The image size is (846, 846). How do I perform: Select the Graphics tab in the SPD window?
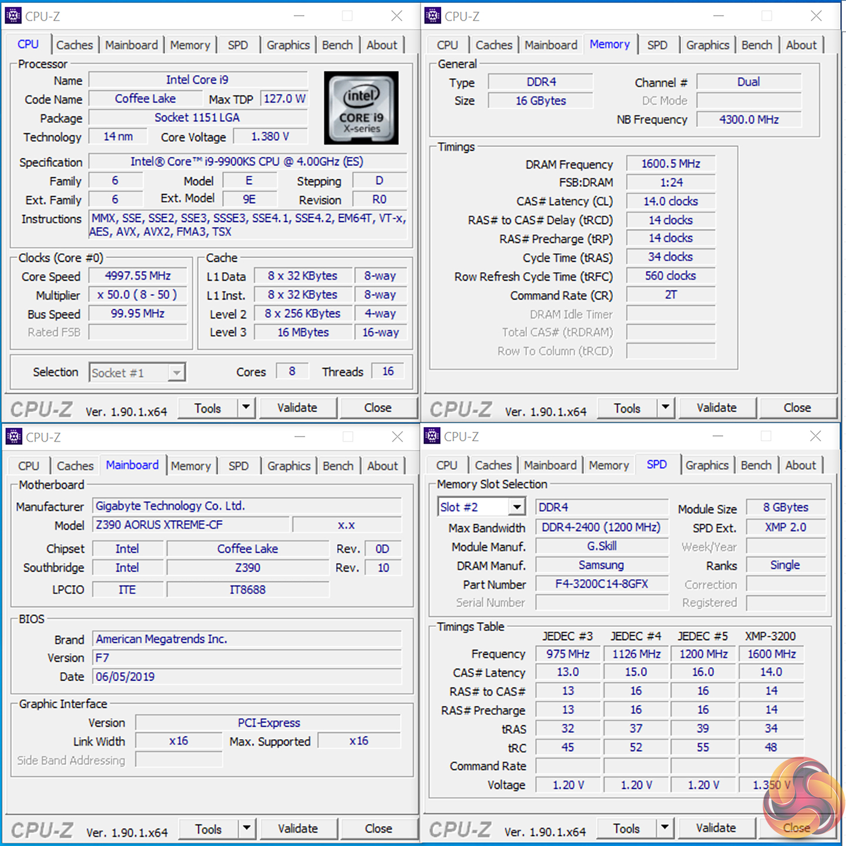point(707,465)
